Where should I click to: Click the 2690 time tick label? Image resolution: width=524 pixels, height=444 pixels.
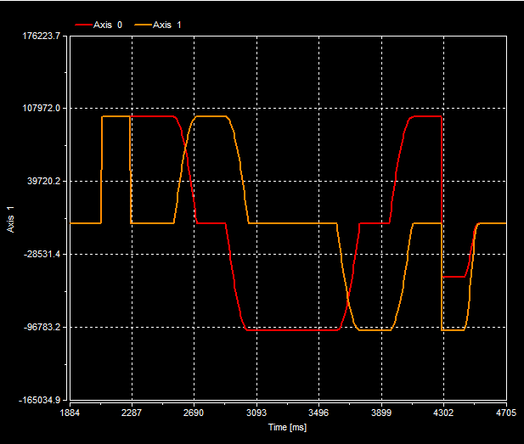click(x=194, y=414)
